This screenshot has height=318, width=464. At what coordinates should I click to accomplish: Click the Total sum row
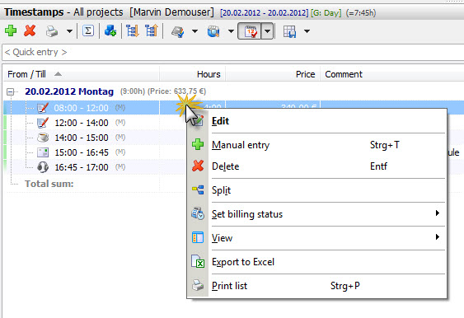(x=49, y=184)
